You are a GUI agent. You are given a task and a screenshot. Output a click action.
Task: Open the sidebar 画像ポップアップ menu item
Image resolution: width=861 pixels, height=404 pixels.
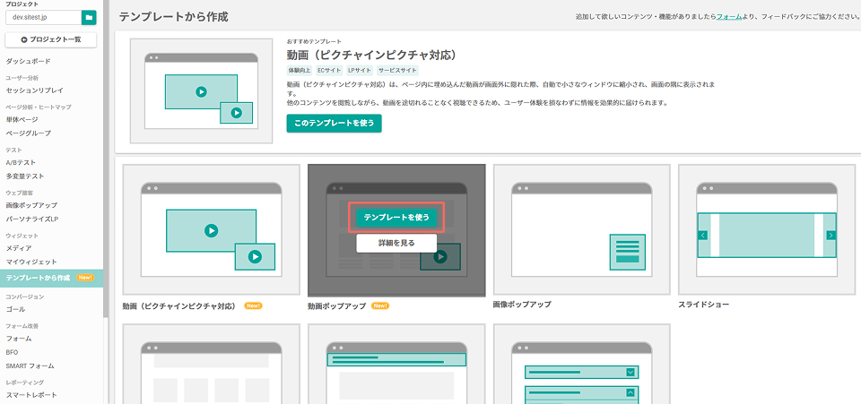(x=31, y=205)
